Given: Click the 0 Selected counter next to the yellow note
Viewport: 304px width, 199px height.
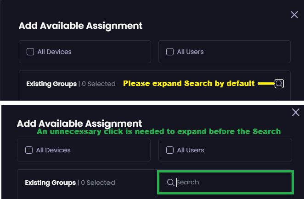Looking at the screenshot, I should (x=99, y=84).
